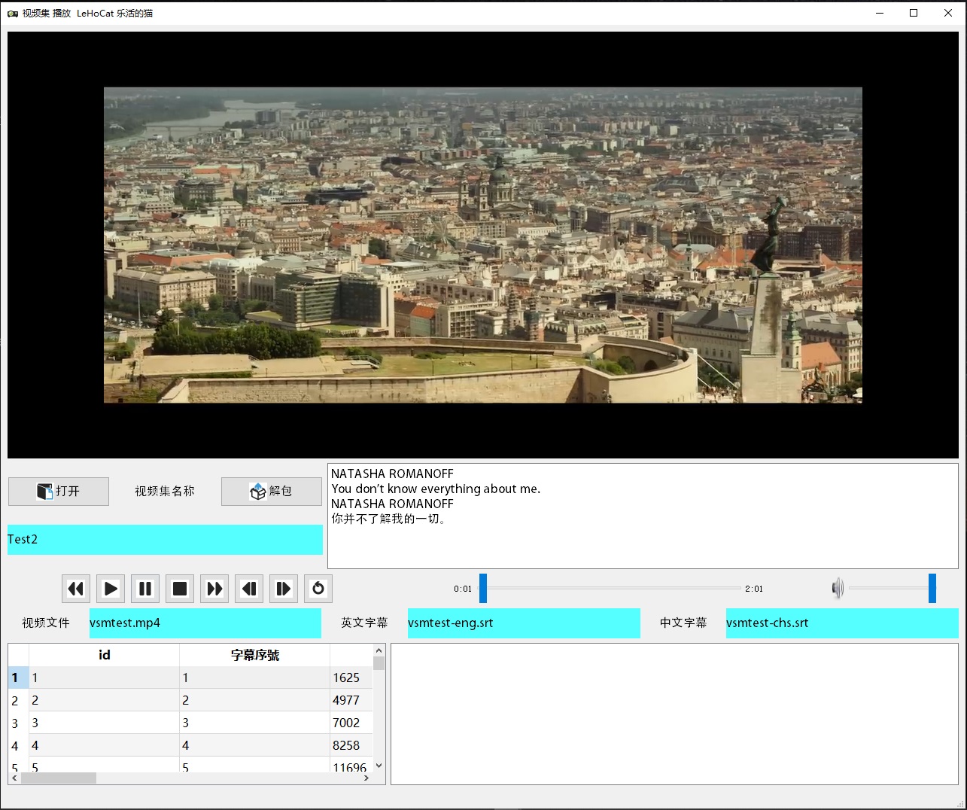967x810 pixels.
Task: Start playback with the play button
Action: pyautogui.click(x=111, y=589)
